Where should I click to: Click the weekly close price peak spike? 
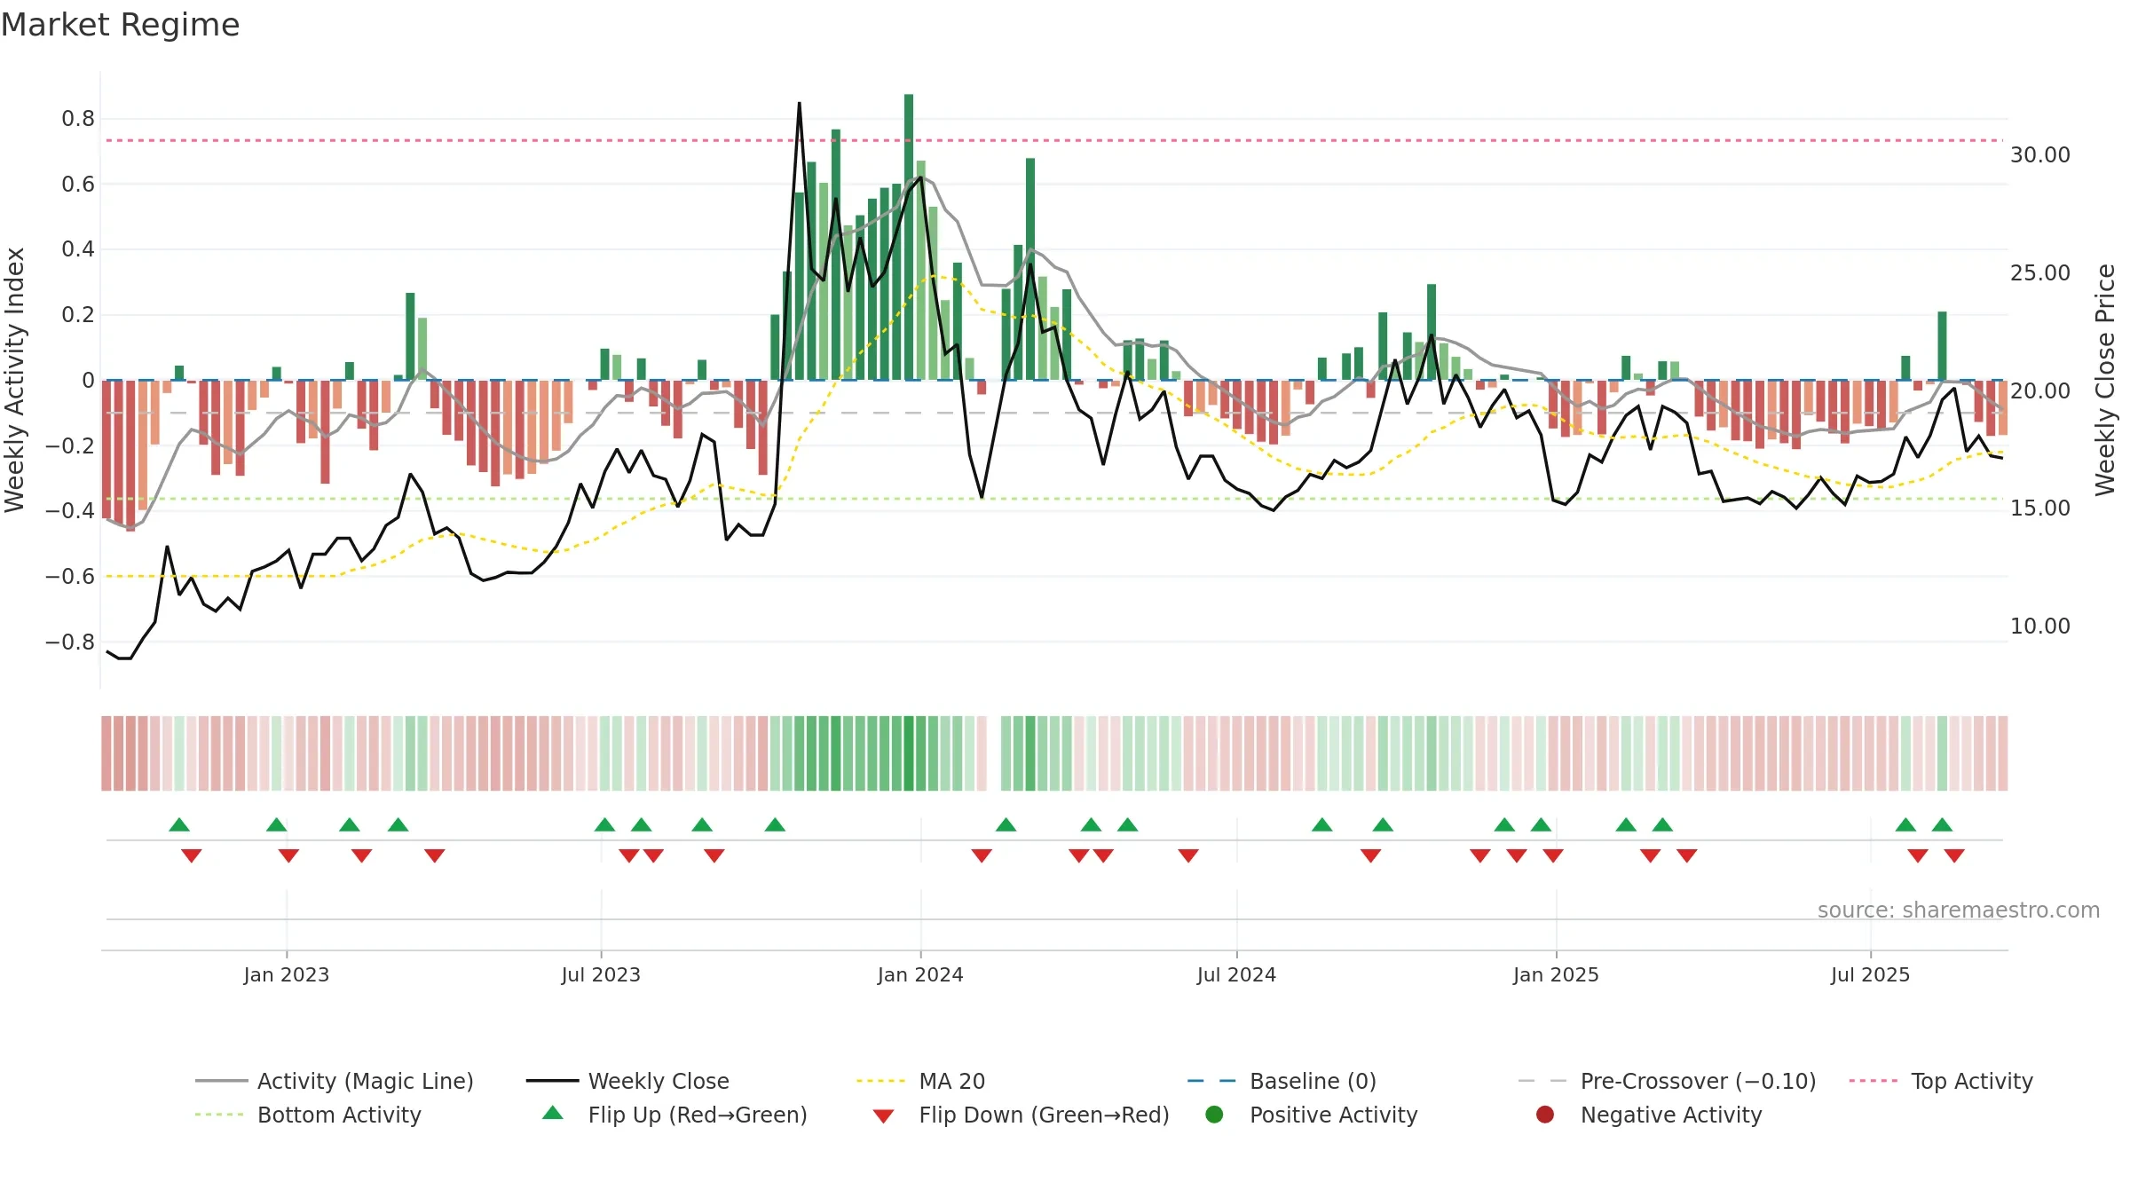tap(799, 105)
